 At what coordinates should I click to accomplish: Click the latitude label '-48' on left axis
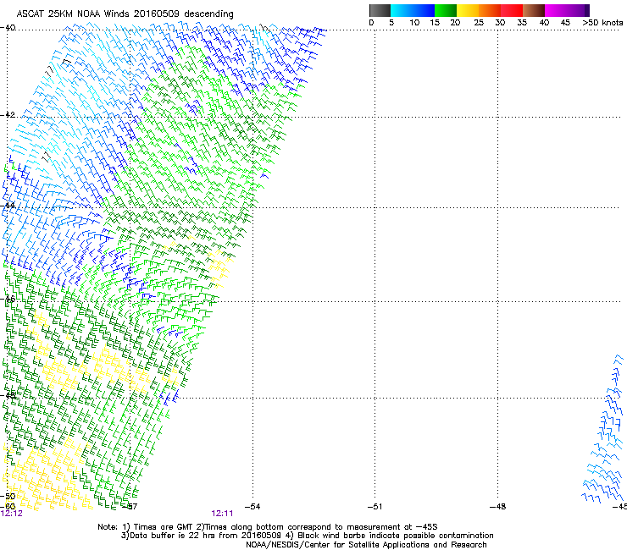[x=8, y=395]
